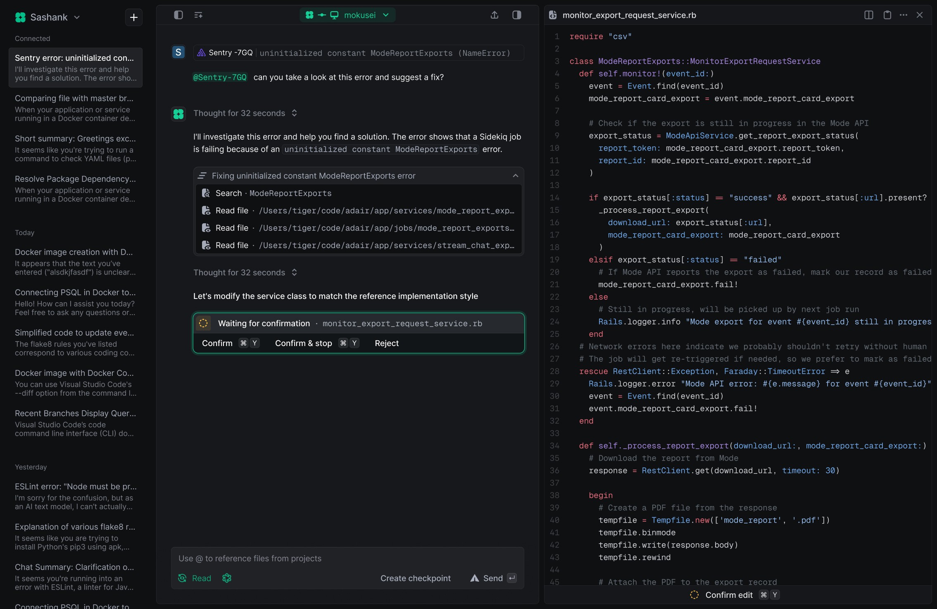Image resolution: width=937 pixels, height=609 pixels.
Task: Expand the first Thought for 32 seconds
Action: (245, 113)
